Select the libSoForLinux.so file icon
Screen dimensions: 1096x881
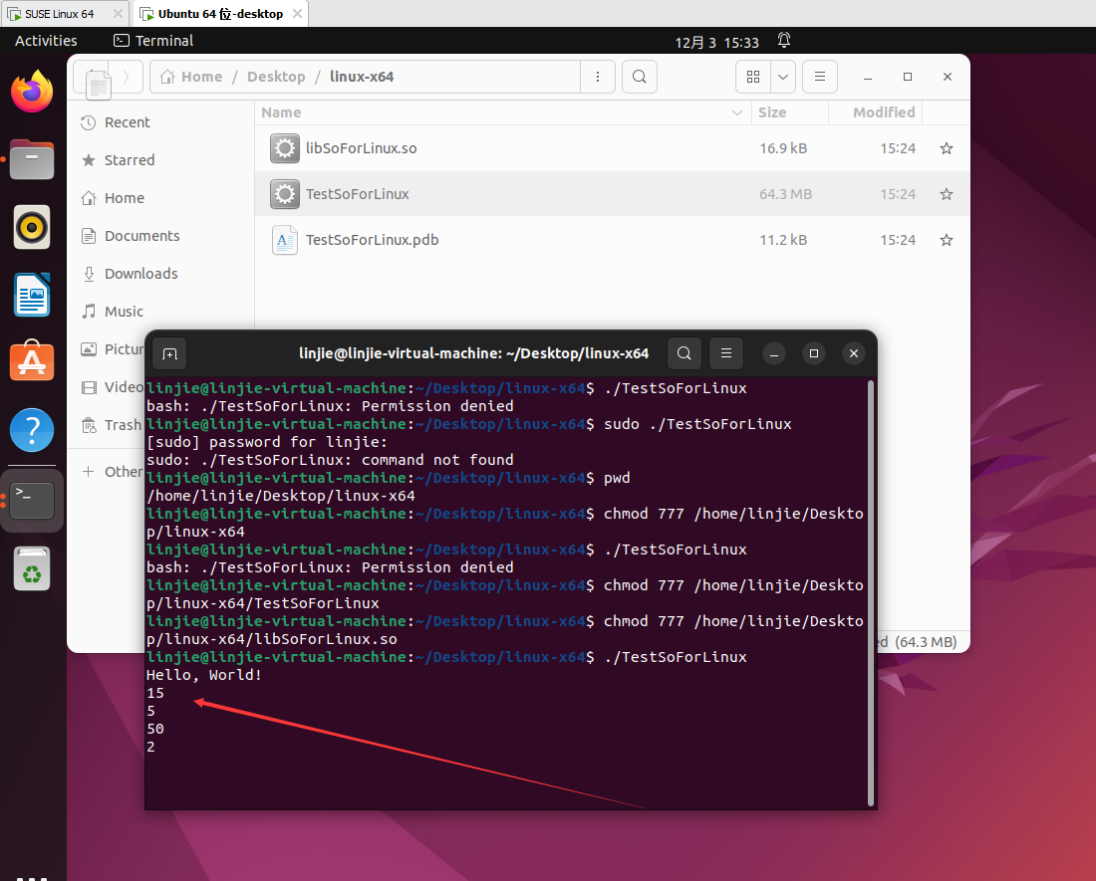285,148
